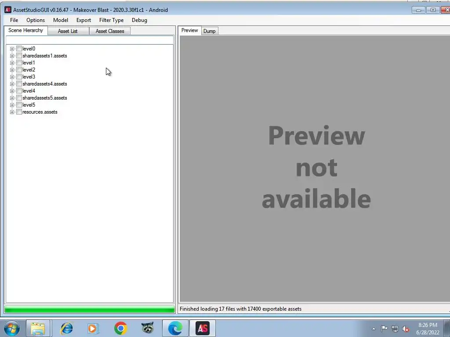Click the green loading progress bar
Screen dimensions: 450x337
tap(90, 309)
